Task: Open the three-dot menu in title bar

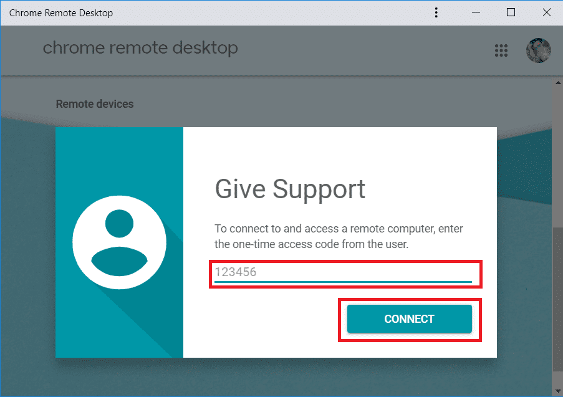Action: [x=436, y=12]
